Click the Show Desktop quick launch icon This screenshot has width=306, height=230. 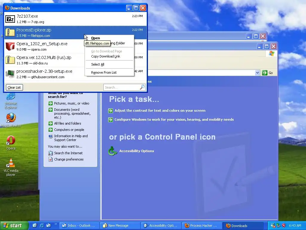(35, 226)
